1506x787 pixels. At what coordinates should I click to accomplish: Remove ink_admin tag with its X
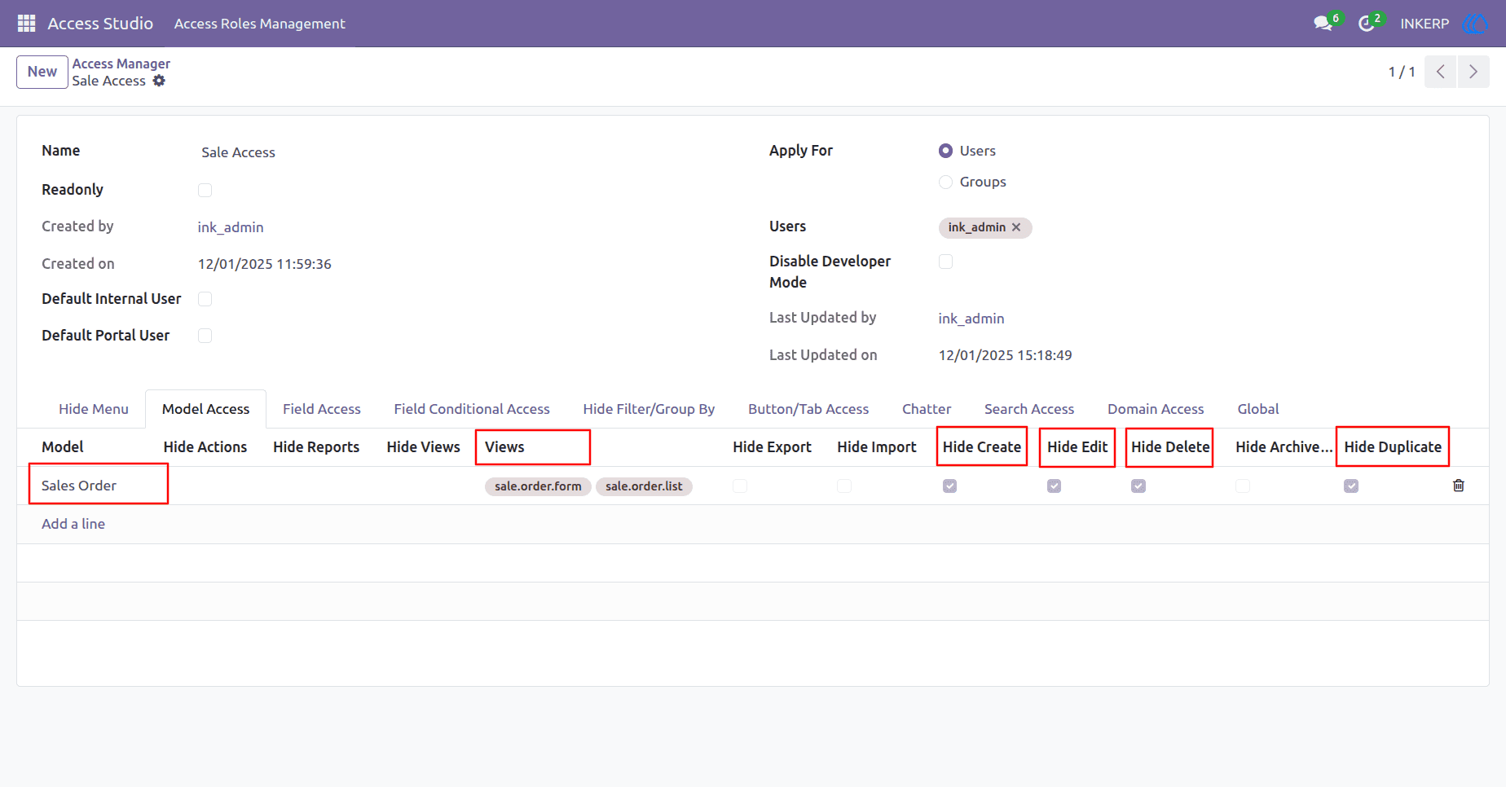[1016, 227]
